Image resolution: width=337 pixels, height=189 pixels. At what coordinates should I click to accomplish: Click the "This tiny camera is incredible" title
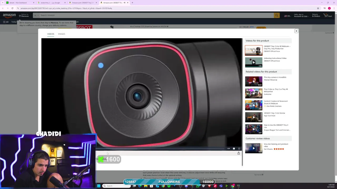(275, 77)
